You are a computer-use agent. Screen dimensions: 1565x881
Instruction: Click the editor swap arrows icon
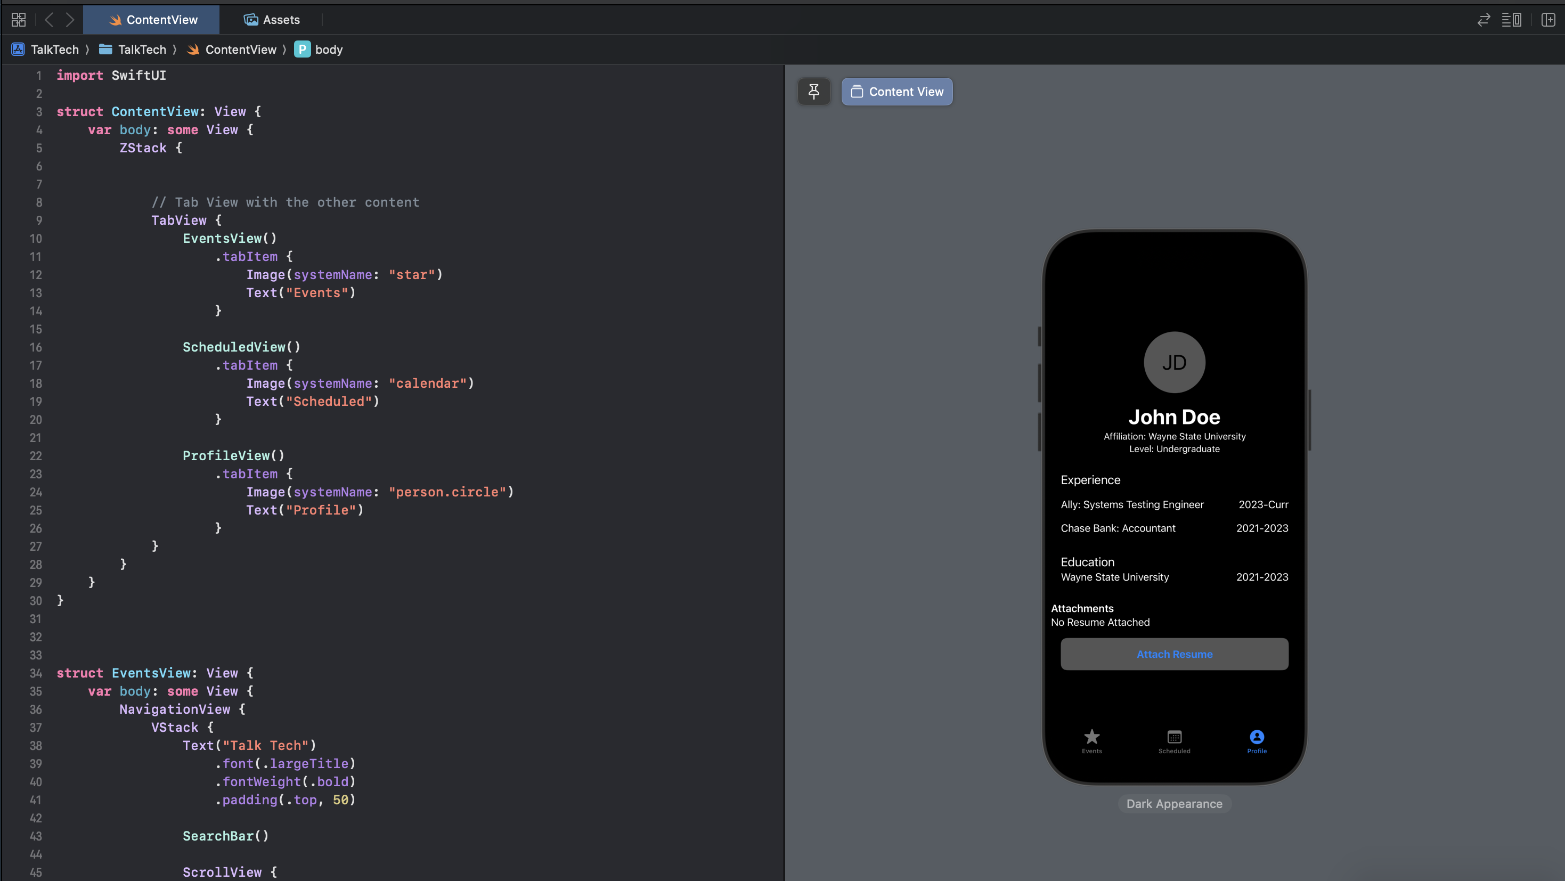coord(1484,20)
